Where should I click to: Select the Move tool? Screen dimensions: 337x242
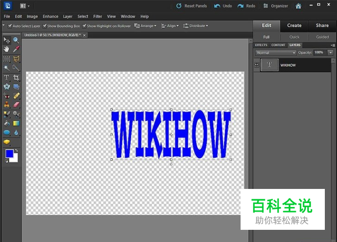[x=7, y=40]
